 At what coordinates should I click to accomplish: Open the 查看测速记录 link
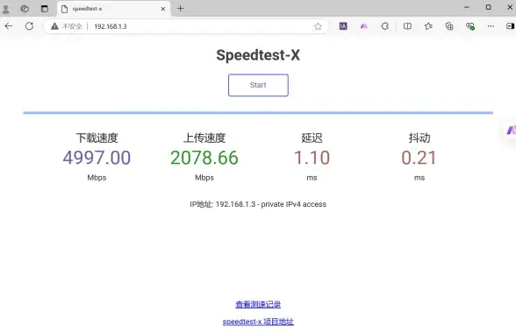pyautogui.click(x=258, y=304)
